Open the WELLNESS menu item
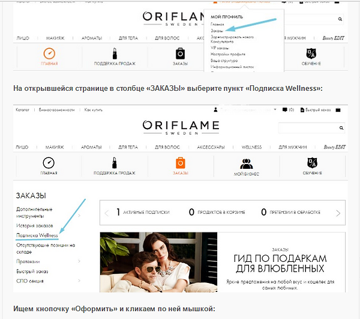This screenshot has height=319, width=360. (251, 147)
